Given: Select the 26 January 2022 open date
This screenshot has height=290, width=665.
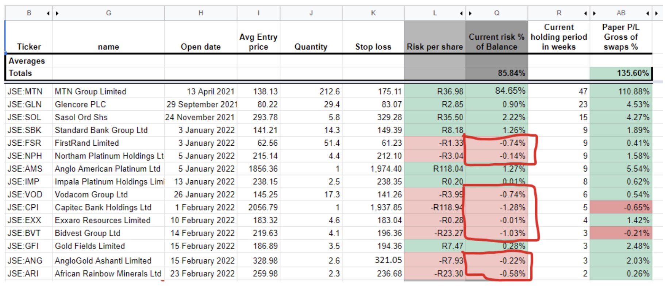Looking at the screenshot, I should pyautogui.click(x=201, y=195).
